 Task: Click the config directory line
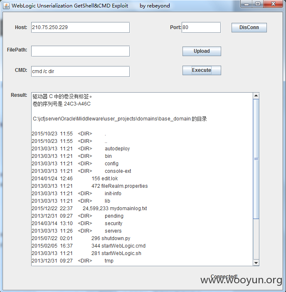[x=75, y=164]
